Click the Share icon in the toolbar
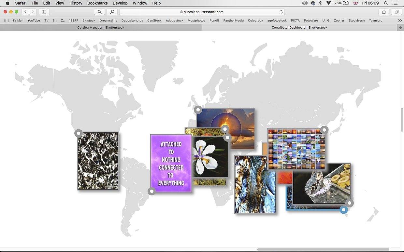The image size is (404, 252). pos(384,12)
